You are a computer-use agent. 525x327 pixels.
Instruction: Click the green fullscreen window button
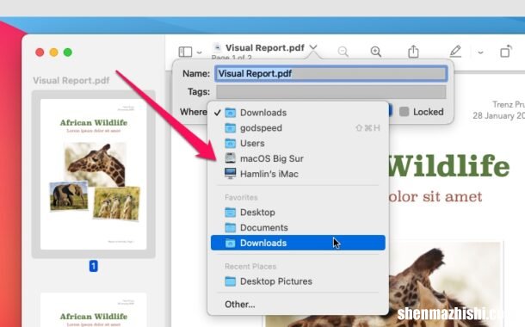click(x=68, y=52)
